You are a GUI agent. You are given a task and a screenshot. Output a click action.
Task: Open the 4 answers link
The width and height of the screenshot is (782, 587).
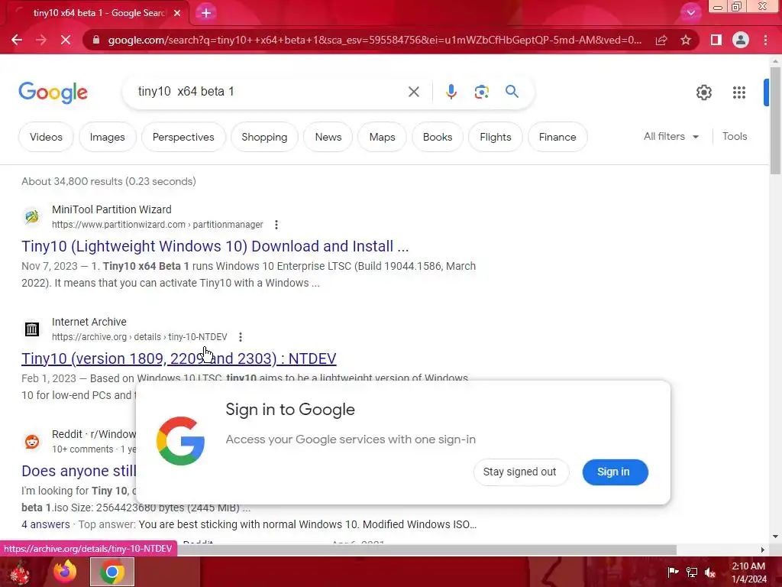[45, 524]
